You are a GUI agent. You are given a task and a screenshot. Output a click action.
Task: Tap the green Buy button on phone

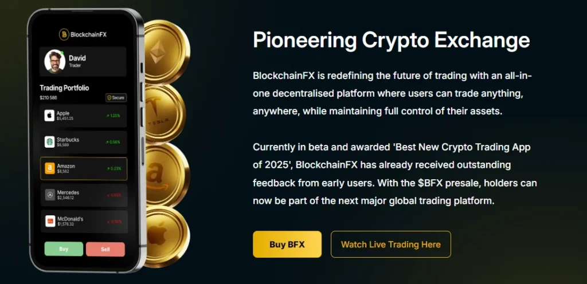[x=64, y=249]
